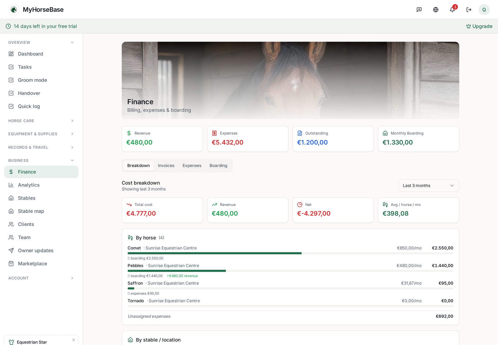Viewport: 498px width, 345px height.
Task: Open the language globe icon
Action: [x=436, y=10]
